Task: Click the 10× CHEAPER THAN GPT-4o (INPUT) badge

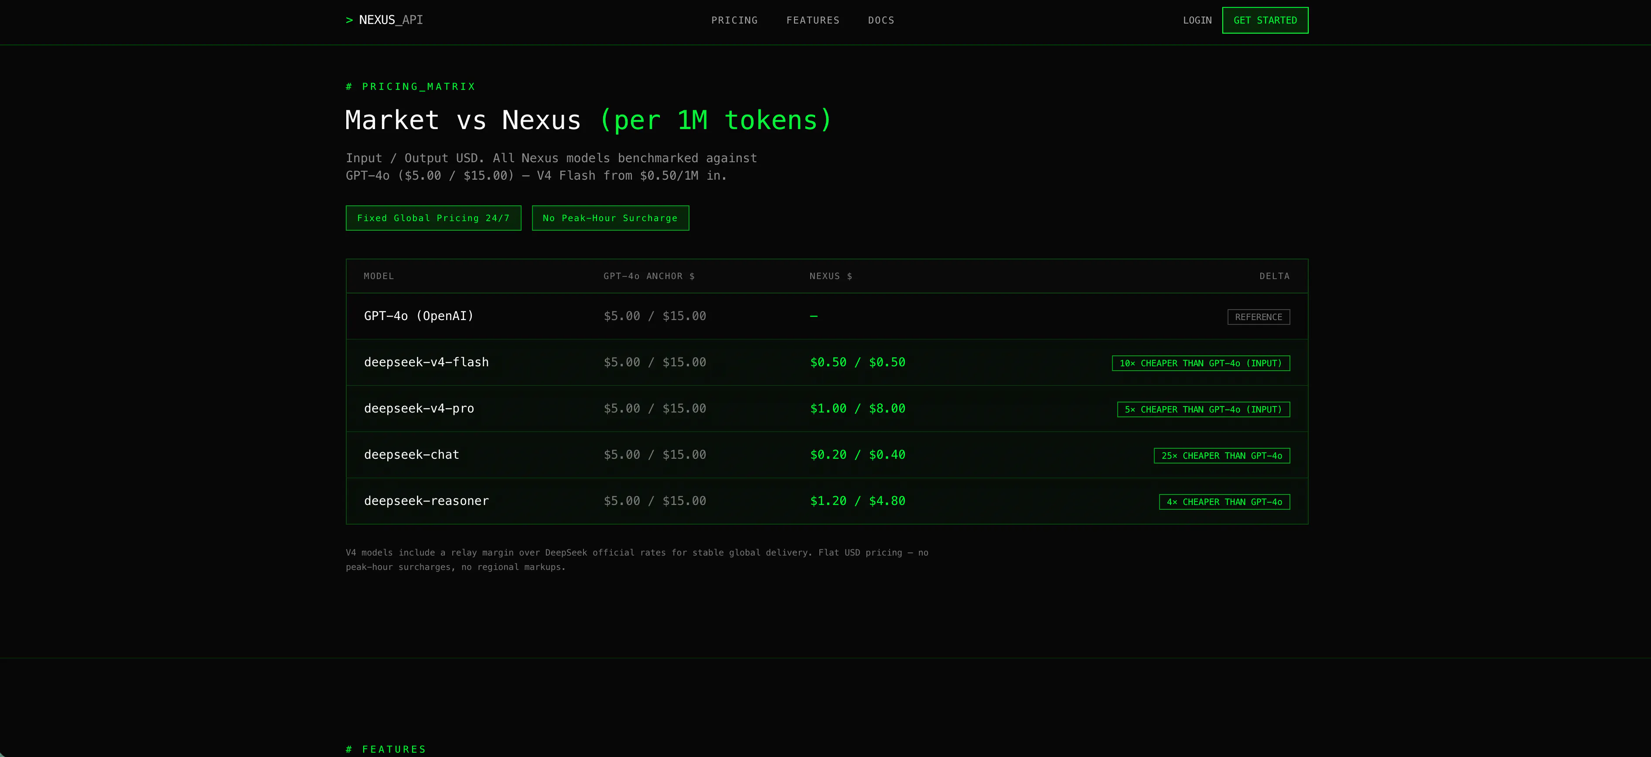Action: [1201, 363]
